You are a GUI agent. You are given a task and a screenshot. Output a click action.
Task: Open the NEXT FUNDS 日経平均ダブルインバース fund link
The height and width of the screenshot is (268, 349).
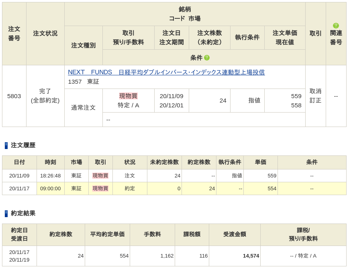tap(166, 72)
